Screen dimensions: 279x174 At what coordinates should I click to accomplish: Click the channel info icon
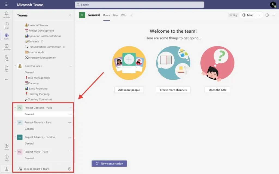267,15
